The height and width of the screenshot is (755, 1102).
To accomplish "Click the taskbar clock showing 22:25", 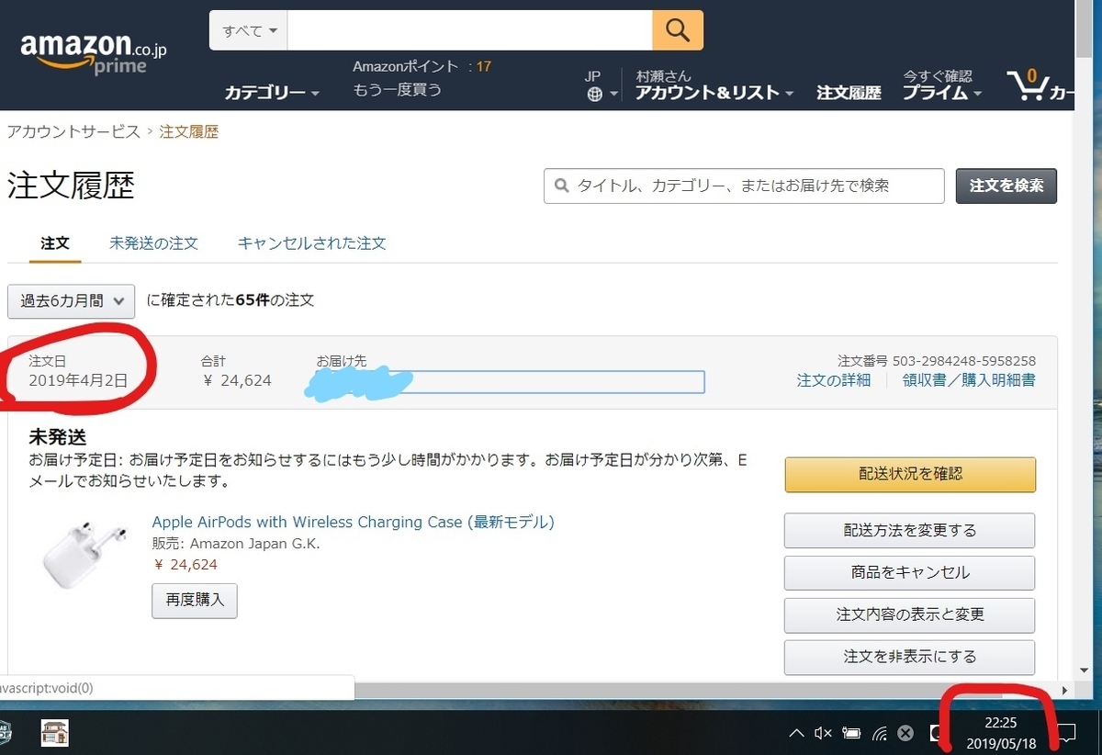I will point(1001,733).
